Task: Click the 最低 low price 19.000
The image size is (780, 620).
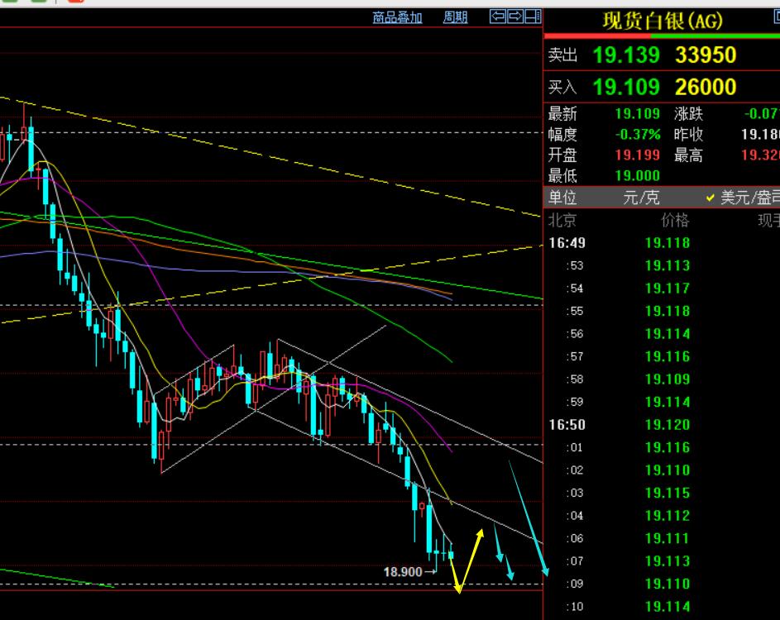Action: tap(637, 175)
